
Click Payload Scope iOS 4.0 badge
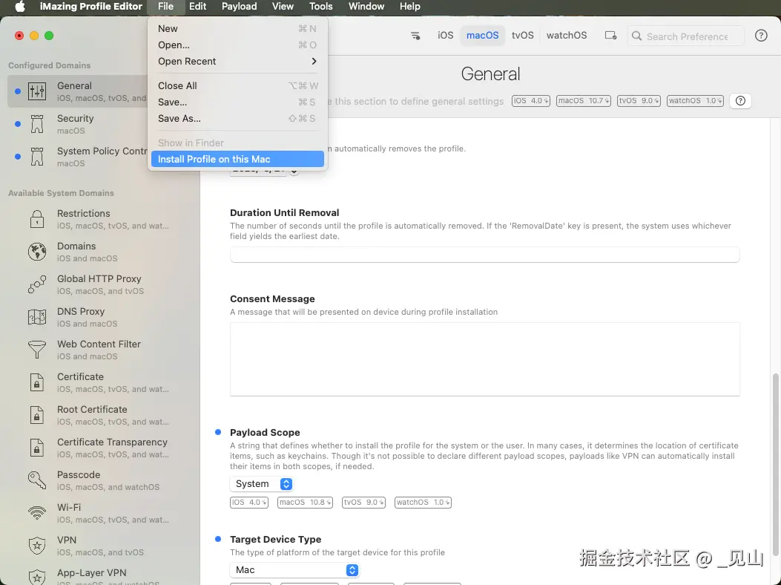249,502
